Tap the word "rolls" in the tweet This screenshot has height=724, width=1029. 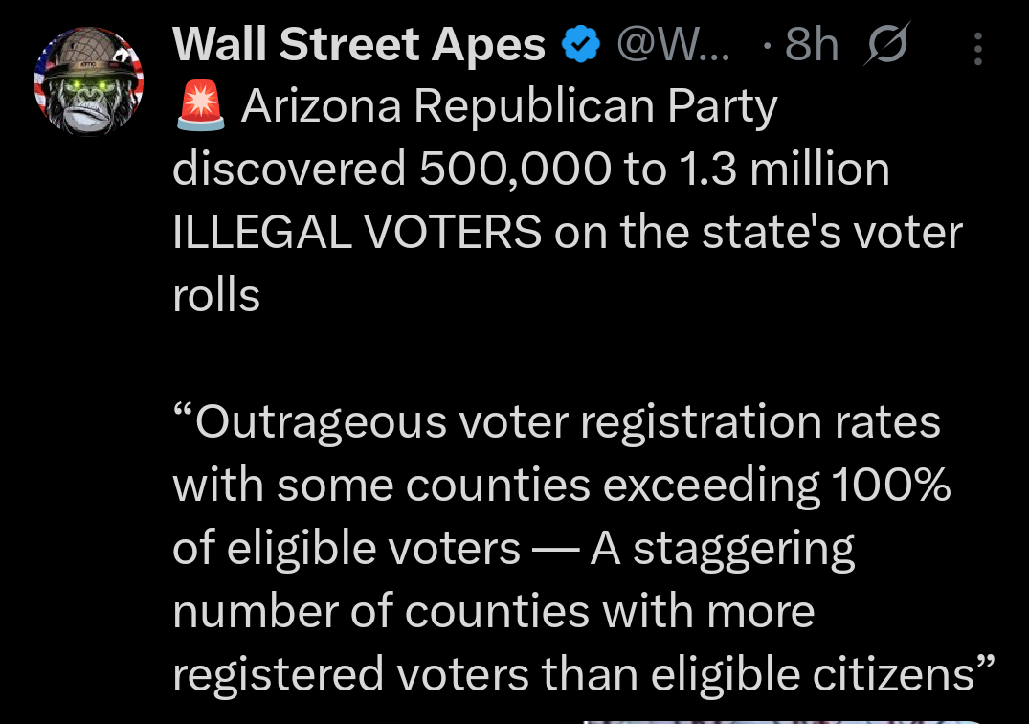pyautogui.click(x=216, y=296)
